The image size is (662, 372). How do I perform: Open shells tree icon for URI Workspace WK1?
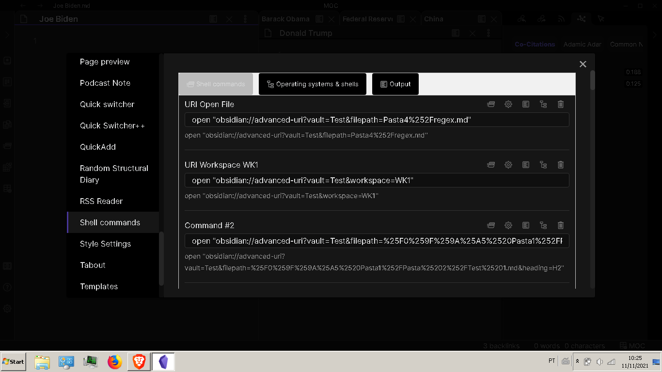pyautogui.click(x=543, y=165)
